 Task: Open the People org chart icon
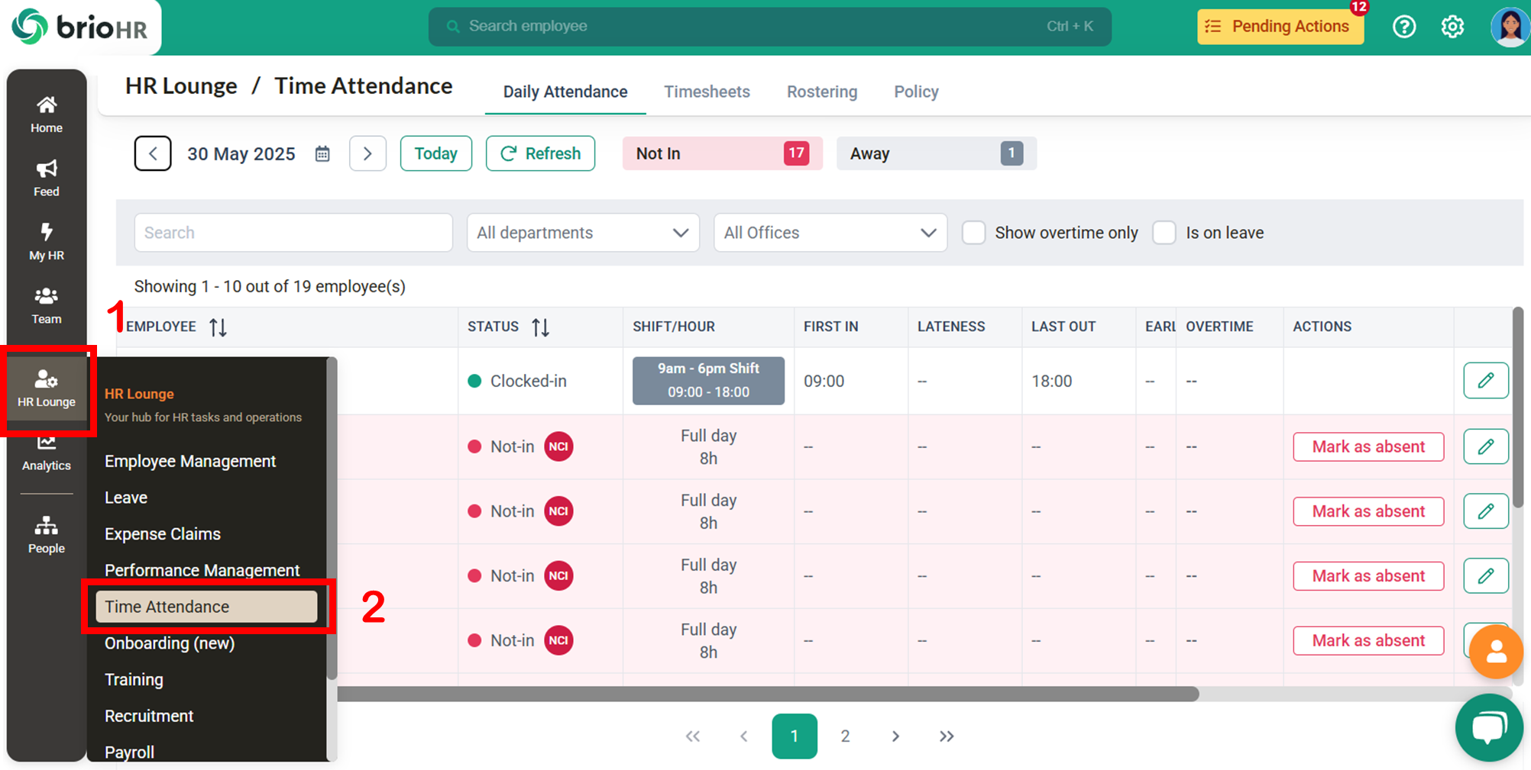tap(47, 535)
